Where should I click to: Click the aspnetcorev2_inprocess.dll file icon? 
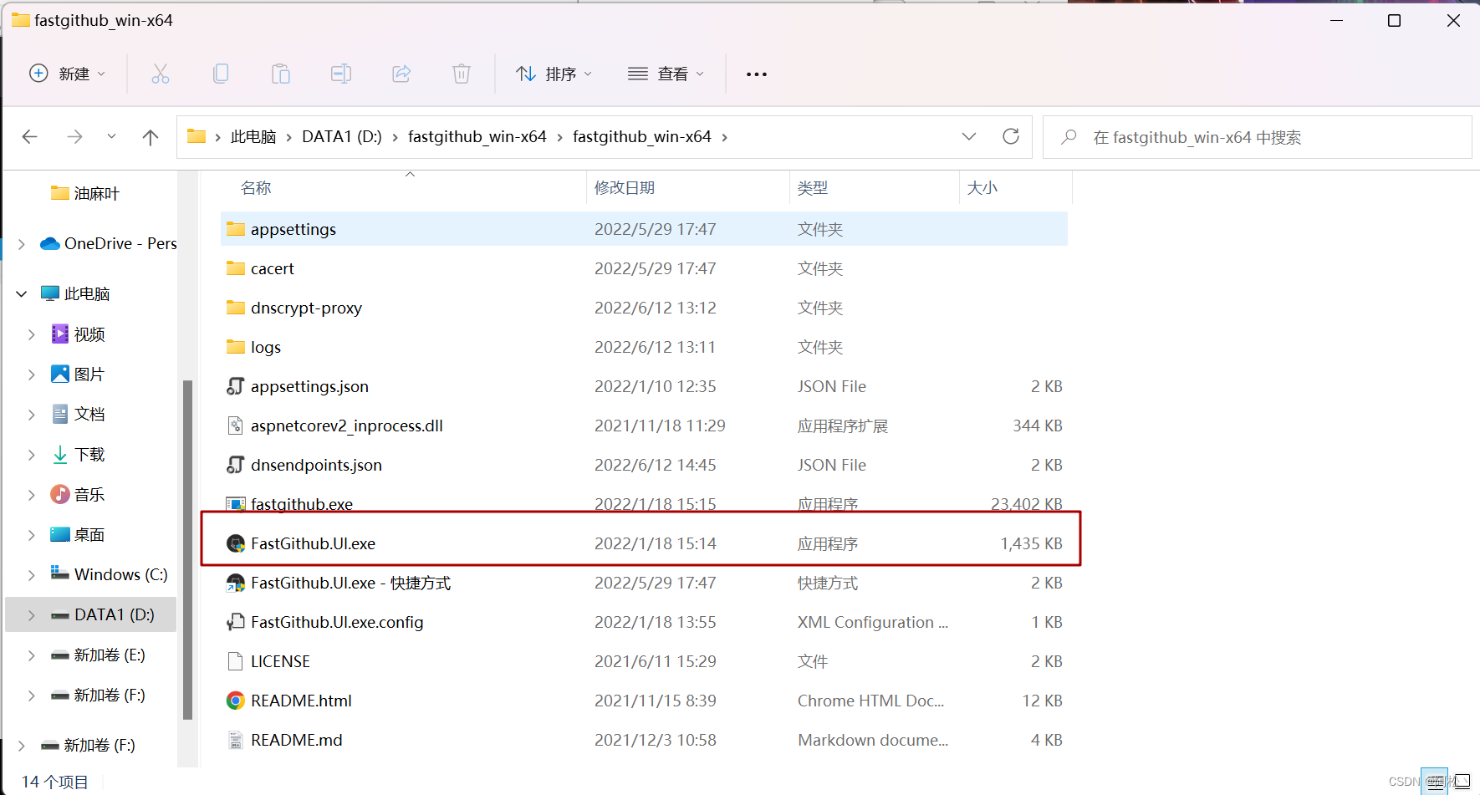(x=236, y=426)
